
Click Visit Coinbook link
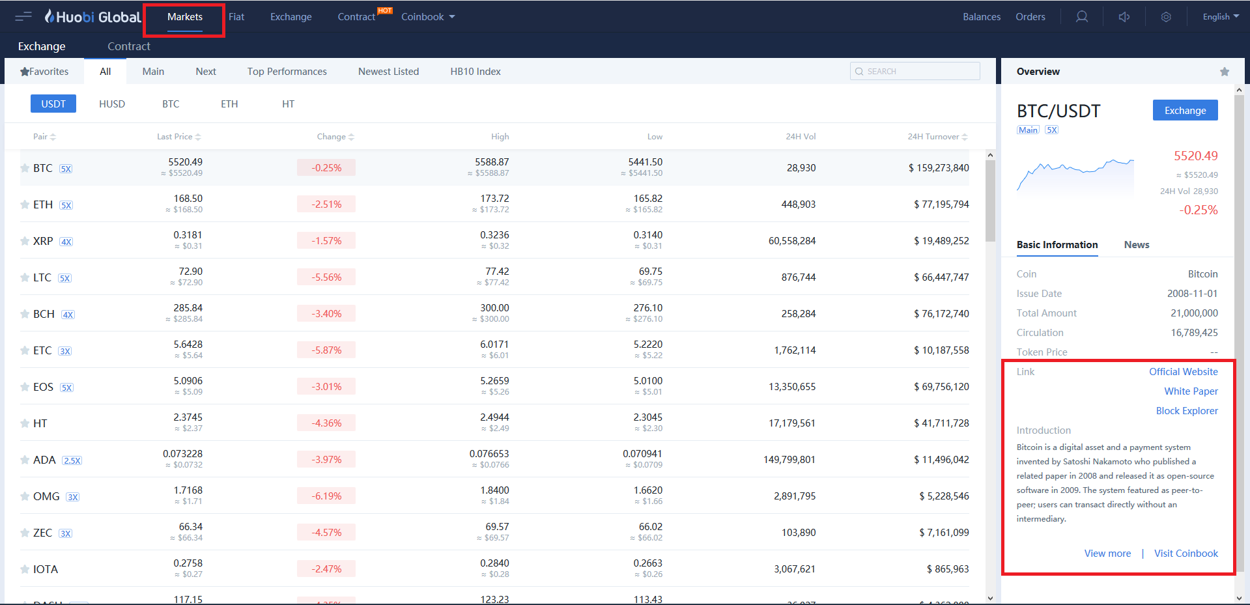pos(1186,554)
